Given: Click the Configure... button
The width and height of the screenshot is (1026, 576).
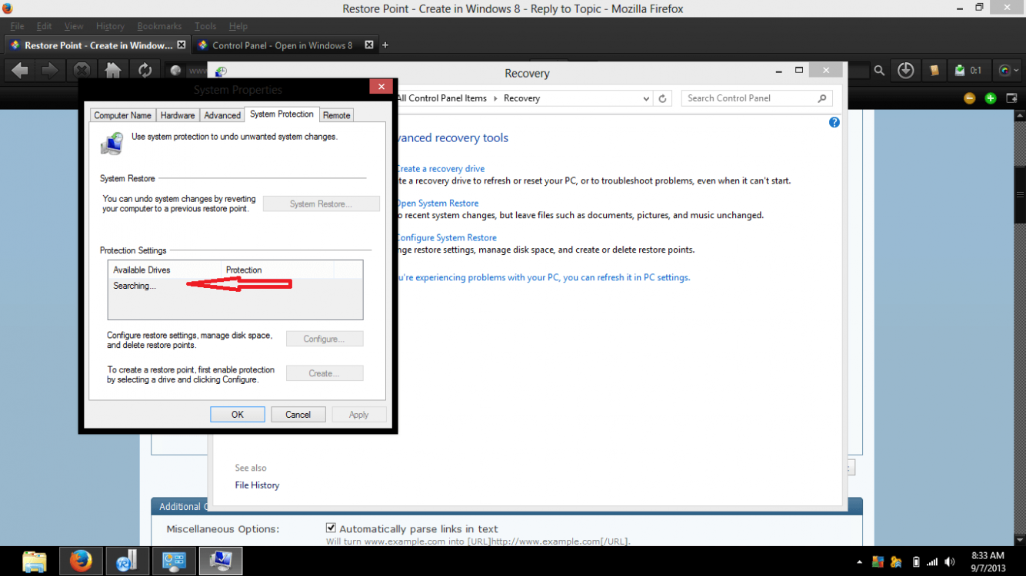Looking at the screenshot, I should (x=325, y=339).
